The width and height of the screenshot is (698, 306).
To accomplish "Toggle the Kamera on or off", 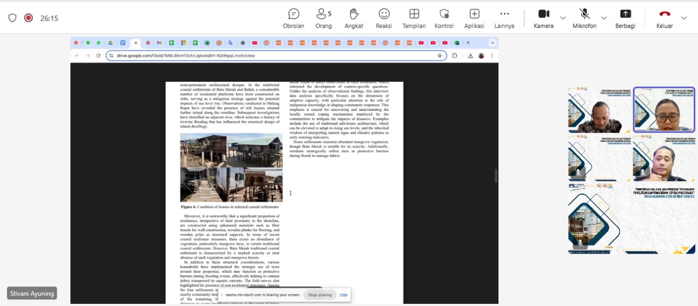I will coord(543,18).
